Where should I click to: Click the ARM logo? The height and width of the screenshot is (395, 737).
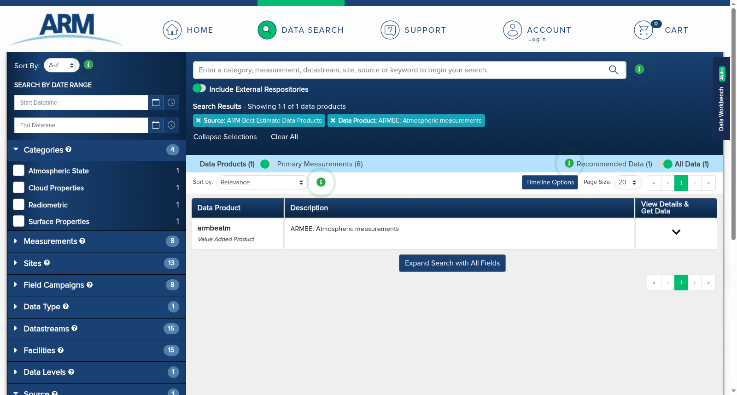(67, 29)
